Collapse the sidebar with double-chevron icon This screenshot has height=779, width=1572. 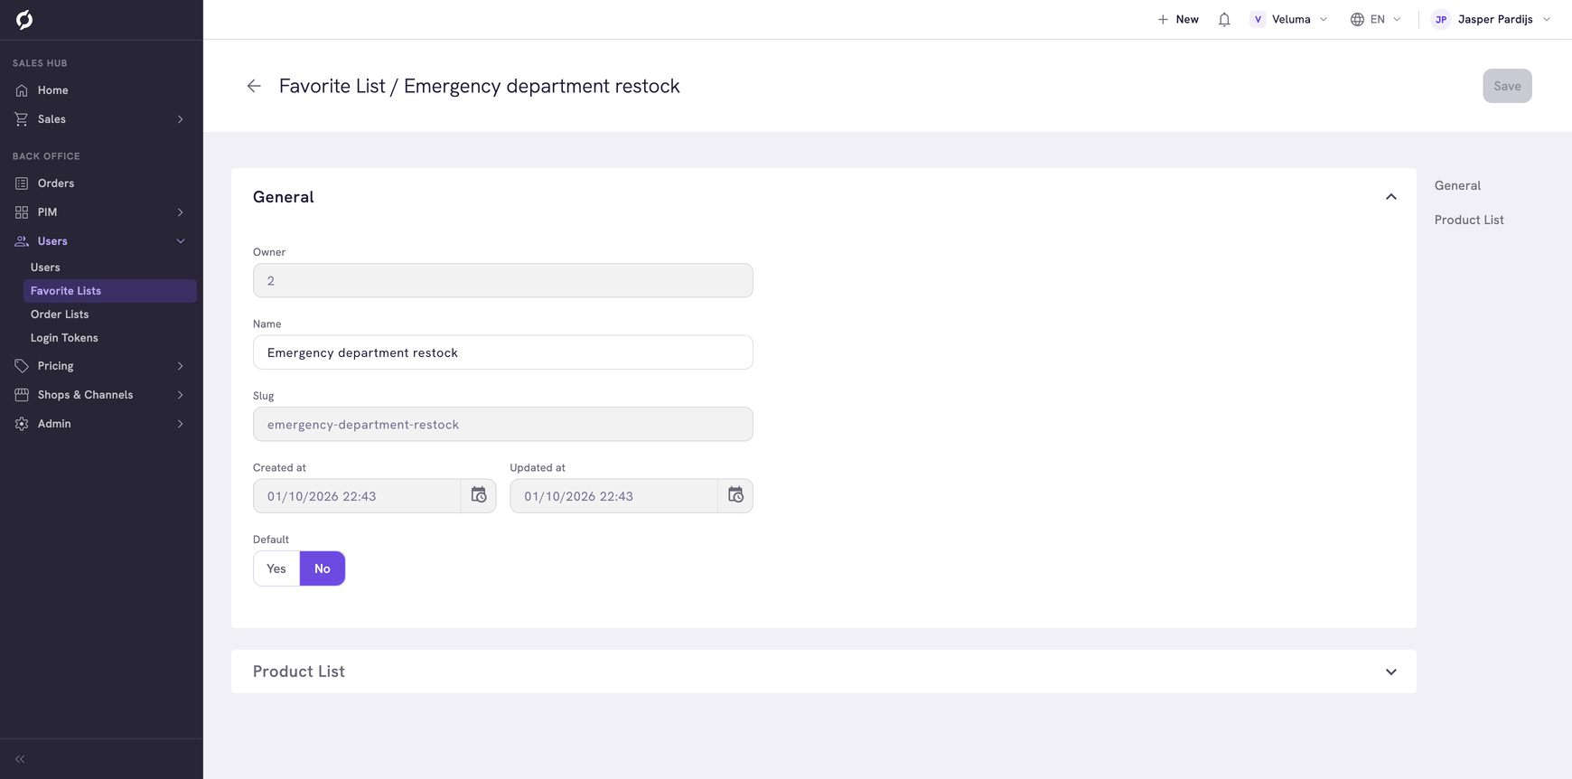(x=20, y=759)
